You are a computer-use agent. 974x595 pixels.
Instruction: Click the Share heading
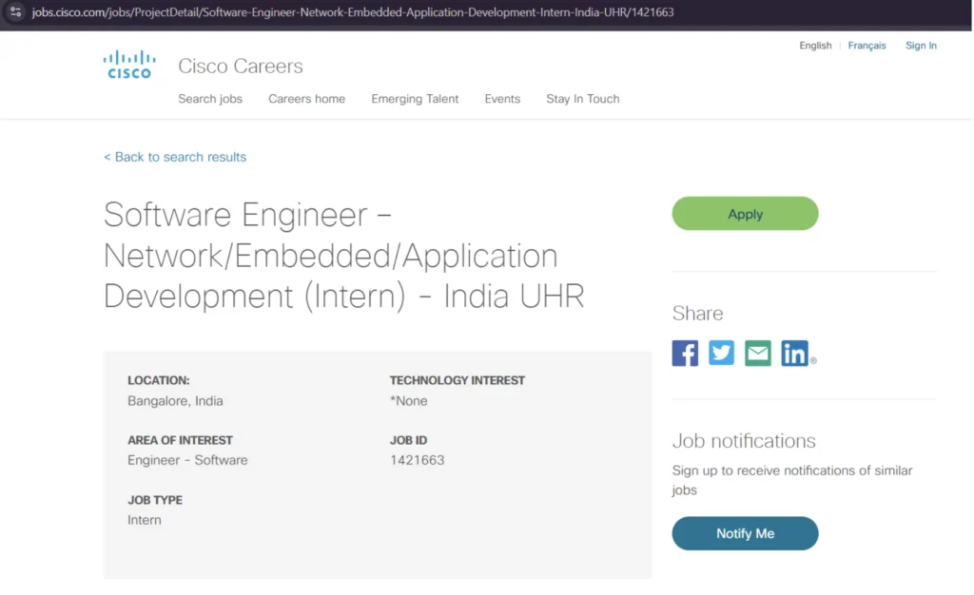pos(697,314)
